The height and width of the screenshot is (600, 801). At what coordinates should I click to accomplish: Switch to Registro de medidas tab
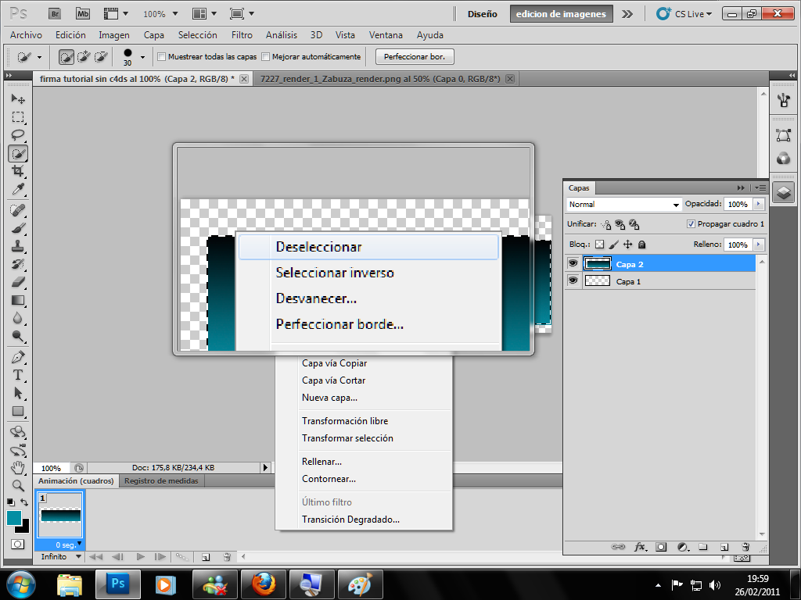pyautogui.click(x=161, y=480)
